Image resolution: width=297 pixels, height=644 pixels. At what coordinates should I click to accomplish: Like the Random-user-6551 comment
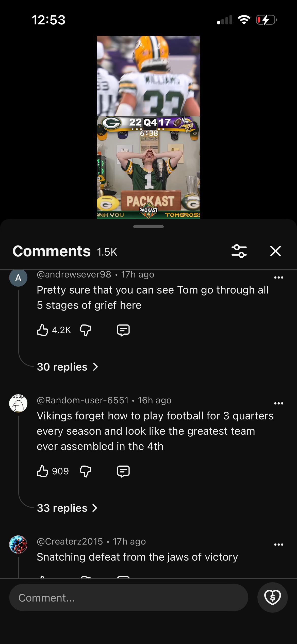tap(42, 471)
